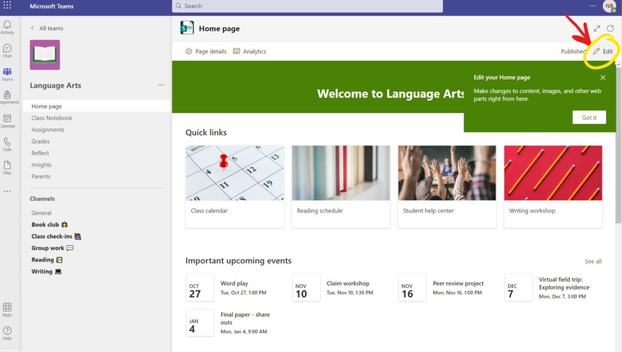This screenshot has width=622, height=352.
Task: Open the Book club channel
Action: coord(50,225)
